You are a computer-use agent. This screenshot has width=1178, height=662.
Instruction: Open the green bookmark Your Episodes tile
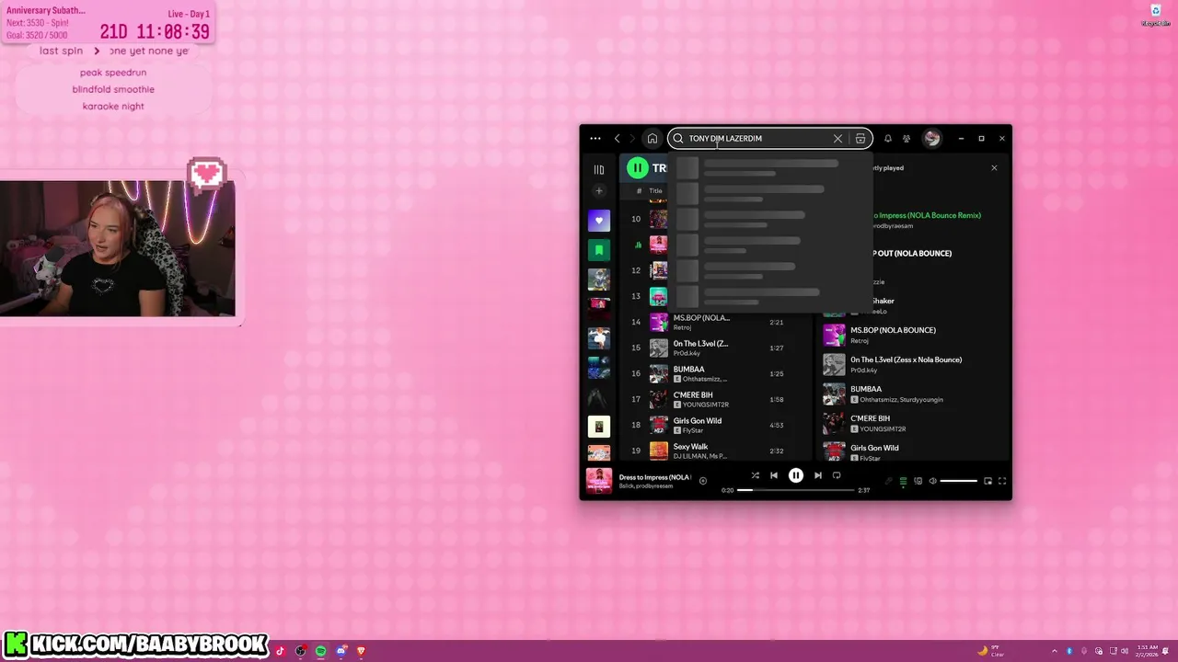point(599,250)
